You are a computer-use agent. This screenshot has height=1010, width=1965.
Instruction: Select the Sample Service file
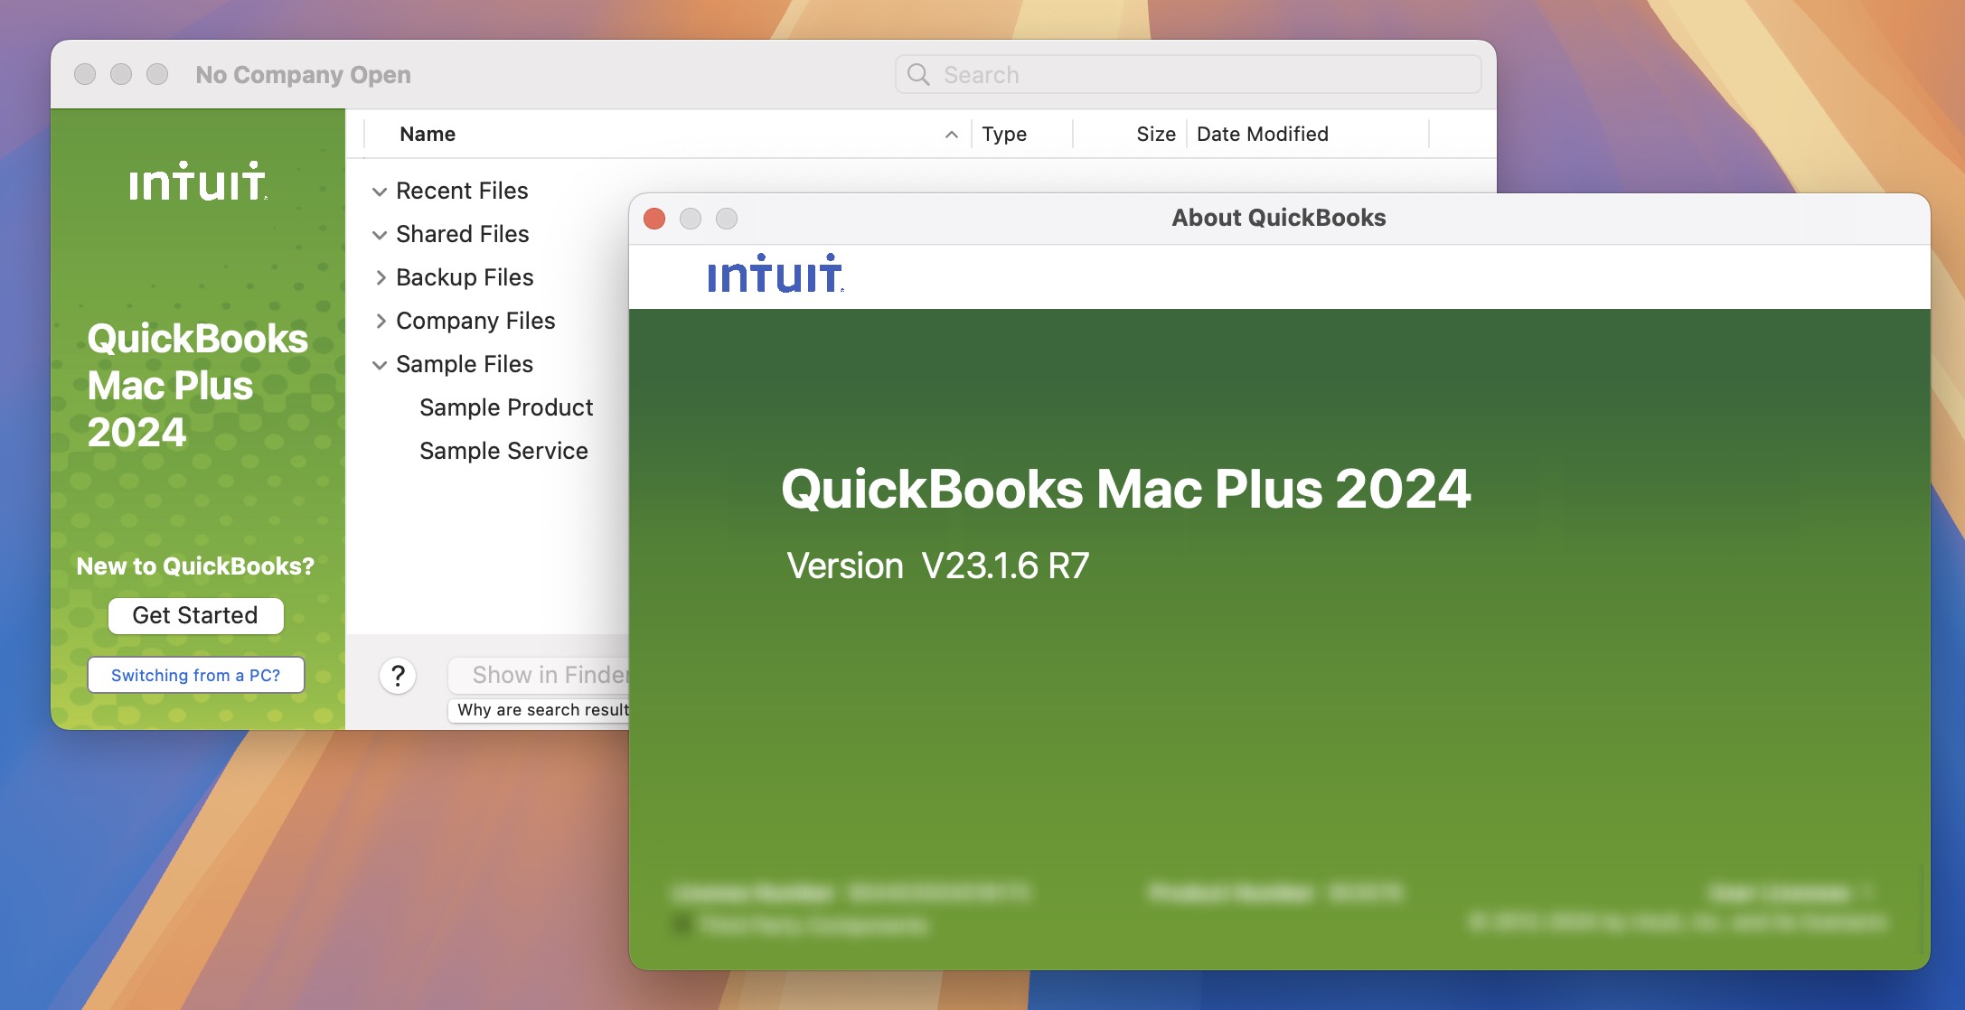pos(503,450)
